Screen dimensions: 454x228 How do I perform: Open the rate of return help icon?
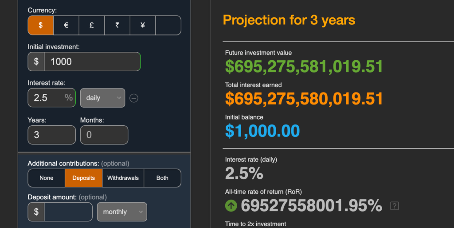pyautogui.click(x=394, y=206)
